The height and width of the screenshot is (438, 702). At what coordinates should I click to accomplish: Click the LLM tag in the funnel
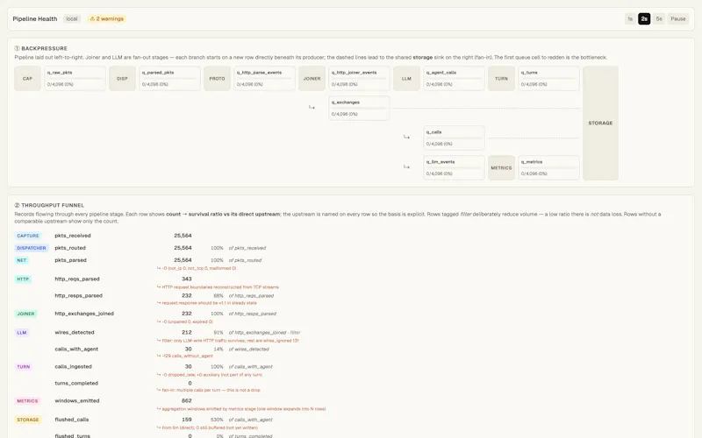coord(21,333)
